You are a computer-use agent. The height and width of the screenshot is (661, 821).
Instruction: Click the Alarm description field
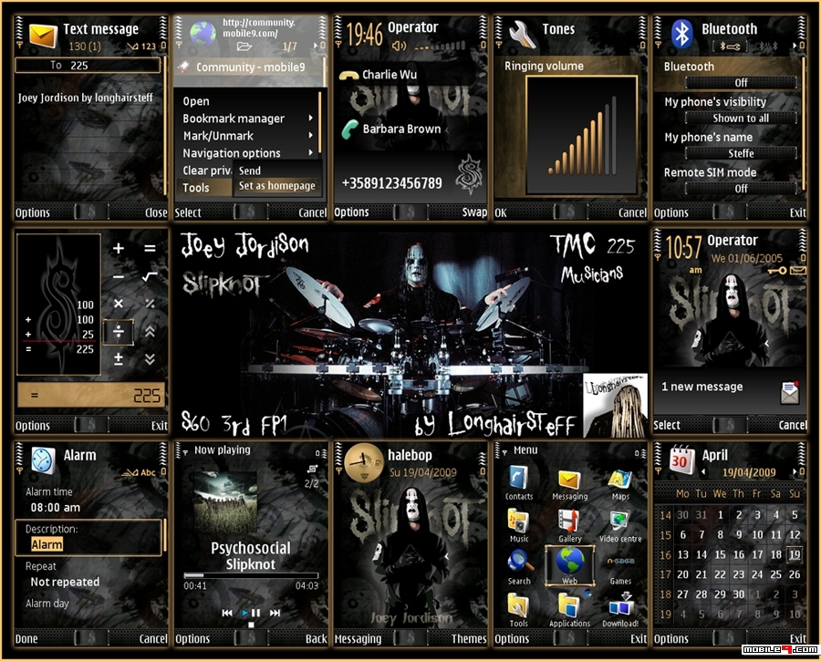88,538
